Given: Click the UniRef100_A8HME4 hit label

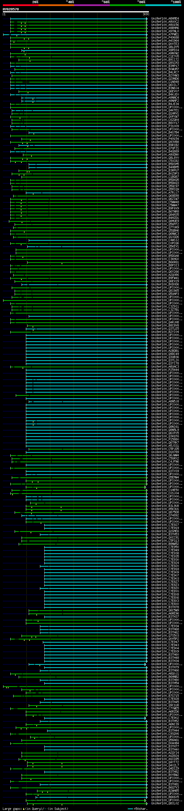Looking at the screenshot, I should coord(165,19).
